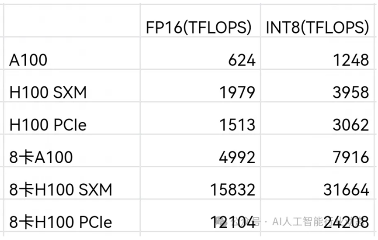Select the 4992 value cell
This screenshot has height=240, width=378.
(236, 157)
